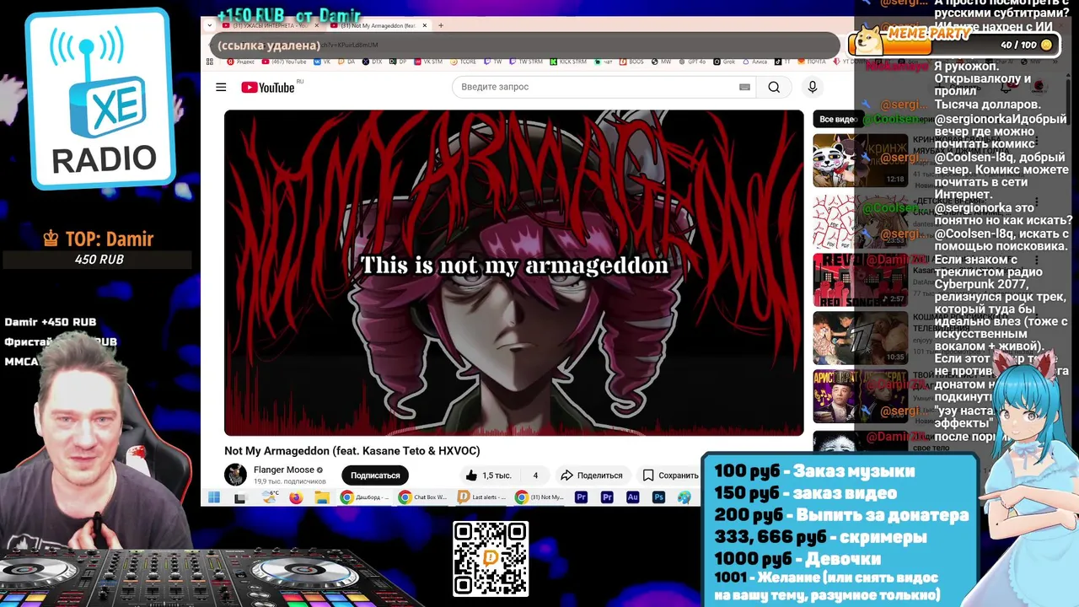The width and height of the screenshot is (1079, 607).
Task: Open the (467) YouTube bookmark
Action: (284, 62)
